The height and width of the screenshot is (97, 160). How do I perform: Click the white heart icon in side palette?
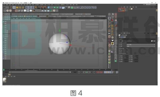(x=113, y=40)
